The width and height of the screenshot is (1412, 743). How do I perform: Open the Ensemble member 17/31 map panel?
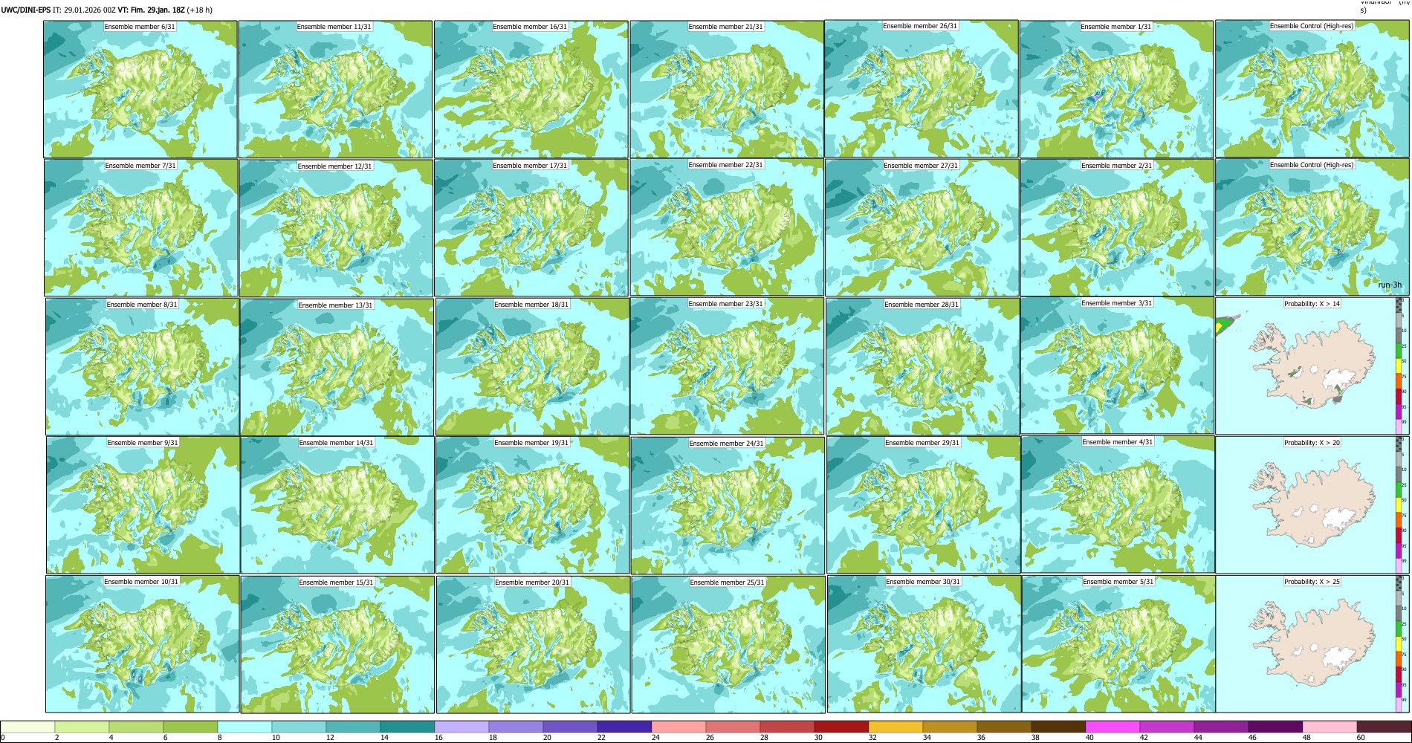531,228
